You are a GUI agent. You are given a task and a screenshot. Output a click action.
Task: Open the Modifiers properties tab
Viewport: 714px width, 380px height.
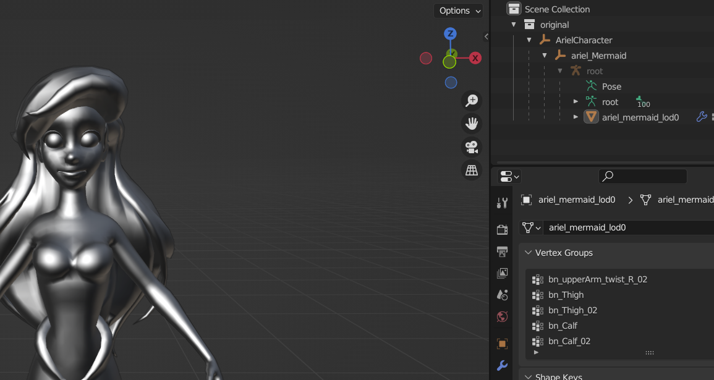pos(502,365)
